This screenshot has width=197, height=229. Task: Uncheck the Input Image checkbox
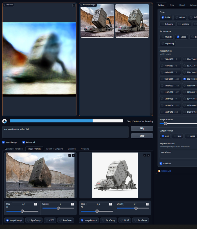(4, 142)
